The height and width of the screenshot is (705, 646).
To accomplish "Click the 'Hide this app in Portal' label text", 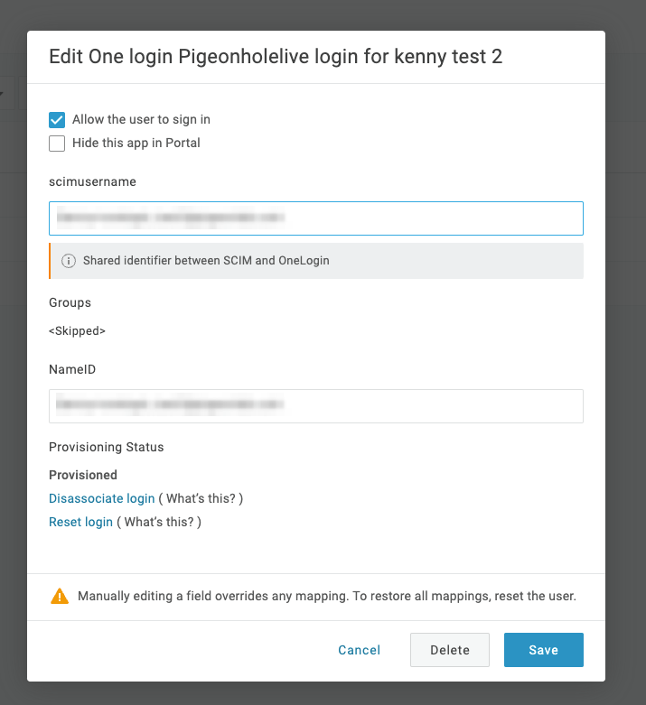I will coord(136,143).
